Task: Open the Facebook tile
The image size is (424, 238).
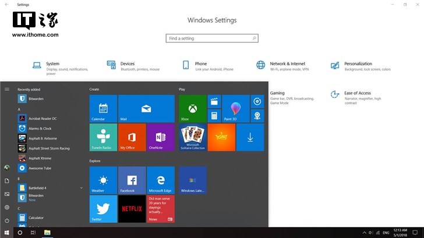Action: 132,180
